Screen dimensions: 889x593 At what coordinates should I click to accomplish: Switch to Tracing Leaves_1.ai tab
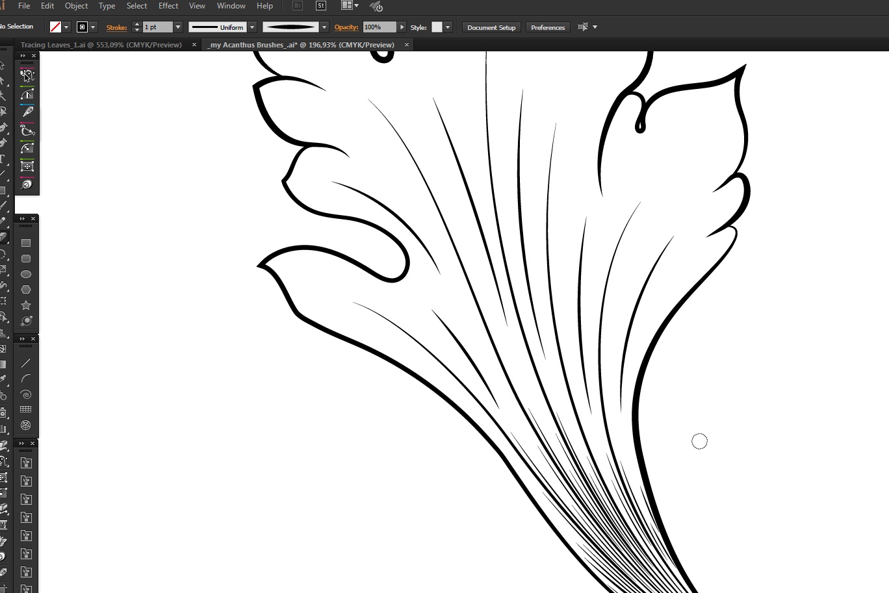(101, 45)
